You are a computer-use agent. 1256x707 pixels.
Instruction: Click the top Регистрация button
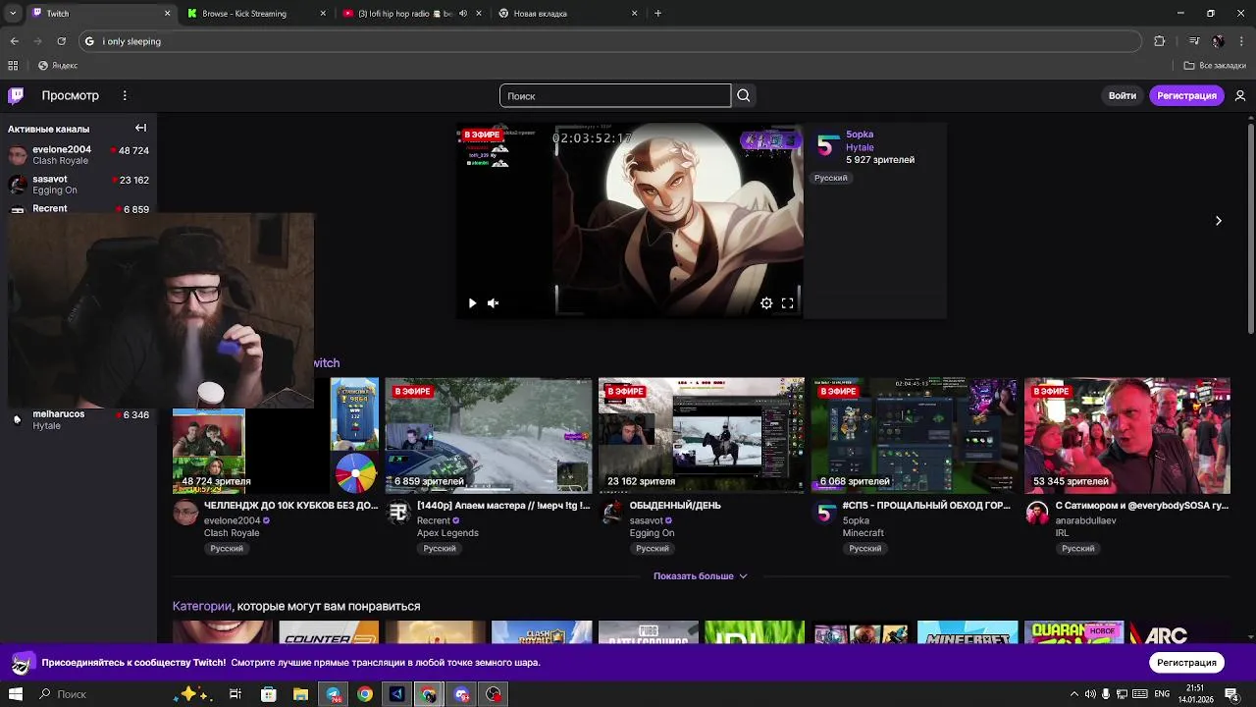(1186, 95)
